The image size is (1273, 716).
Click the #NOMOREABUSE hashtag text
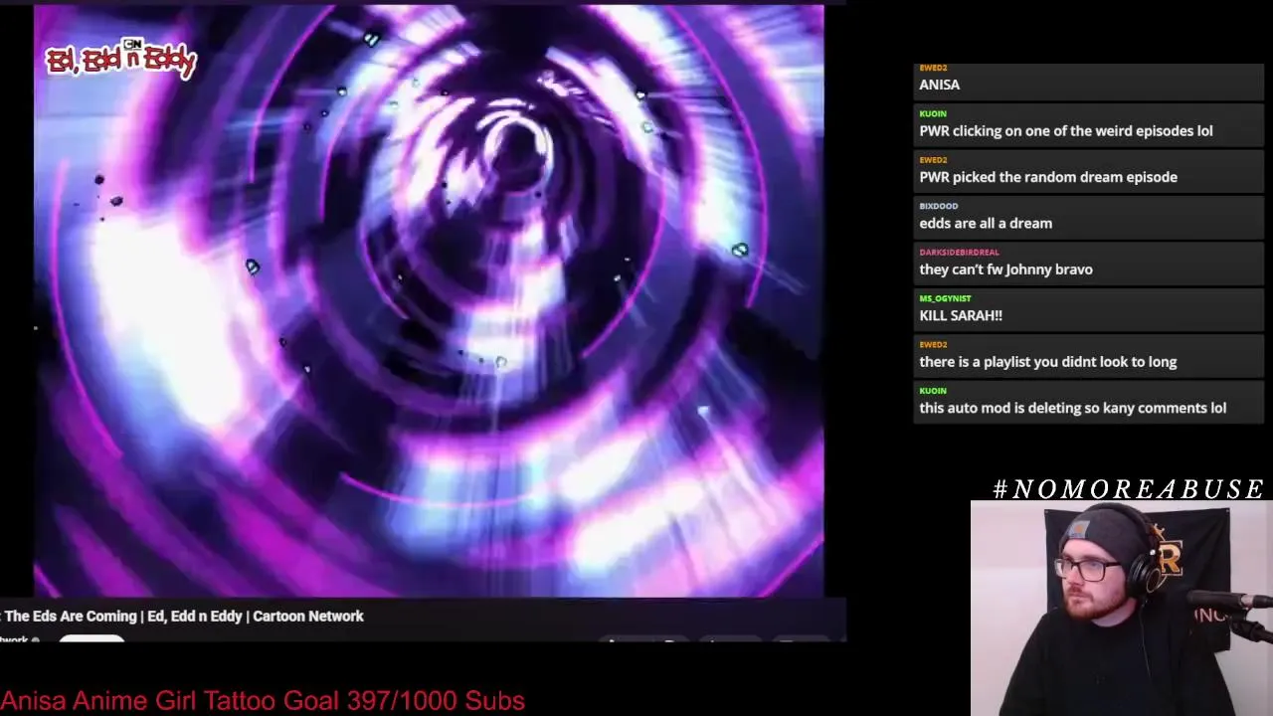coord(1129,488)
